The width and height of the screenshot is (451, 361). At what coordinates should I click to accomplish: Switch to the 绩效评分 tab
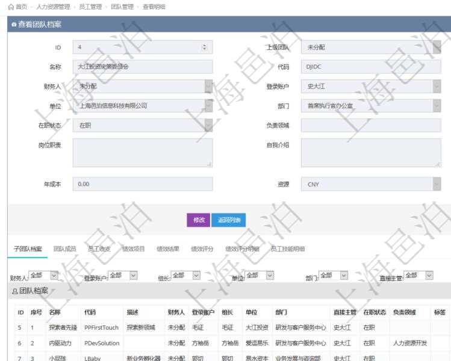pyautogui.click(x=202, y=249)
